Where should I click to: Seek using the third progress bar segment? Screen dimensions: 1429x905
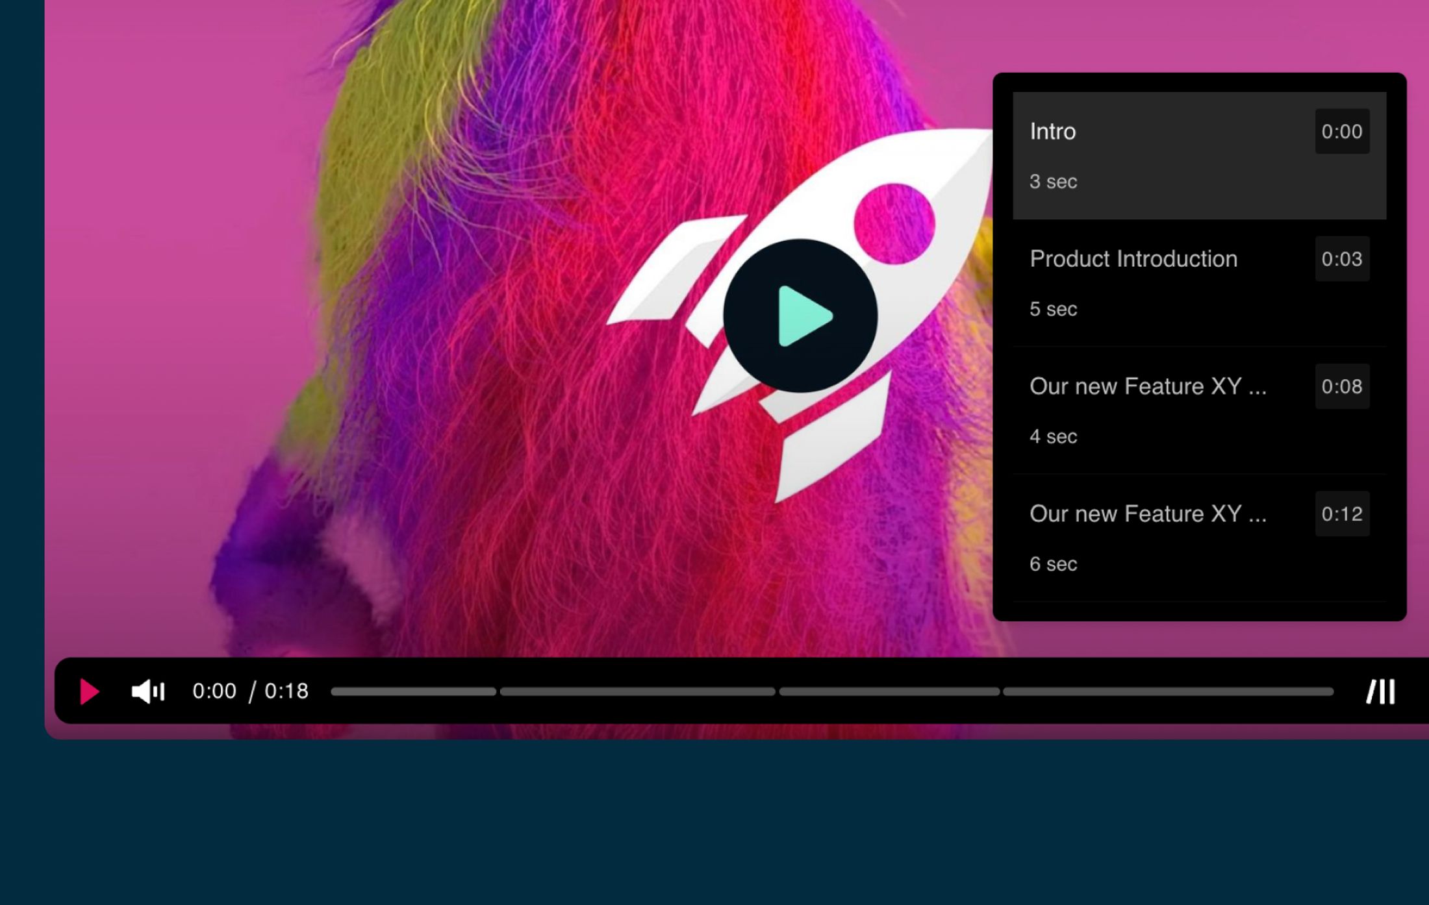(x=889, y=691)
